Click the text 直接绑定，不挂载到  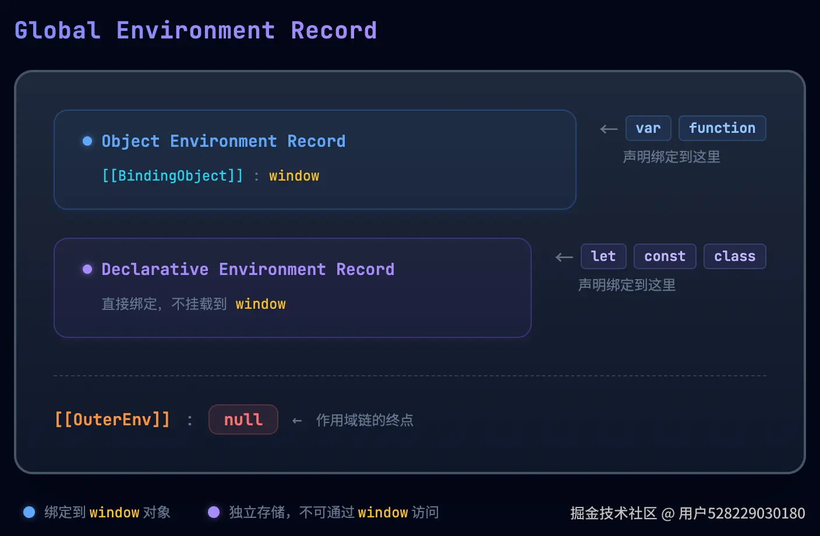(x=164, y=304)
